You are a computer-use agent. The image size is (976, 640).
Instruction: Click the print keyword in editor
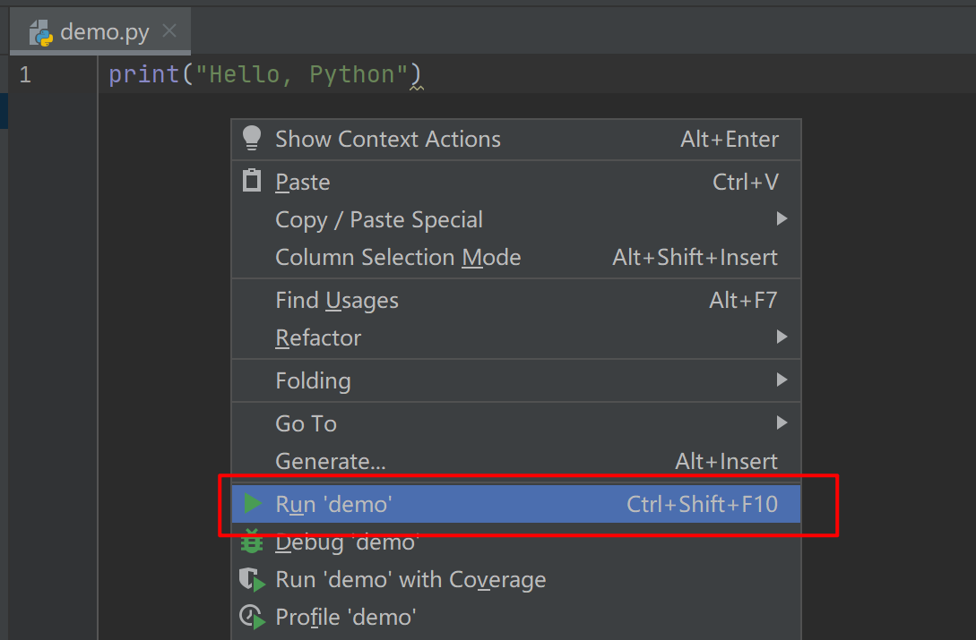pos(143,74)
